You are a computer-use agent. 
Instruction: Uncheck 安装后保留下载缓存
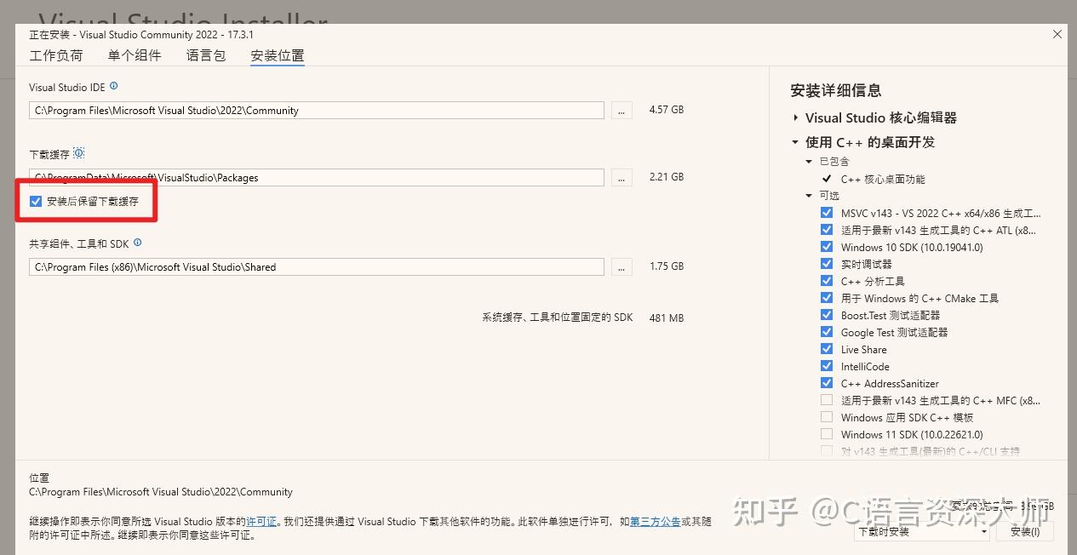(35, 201)
